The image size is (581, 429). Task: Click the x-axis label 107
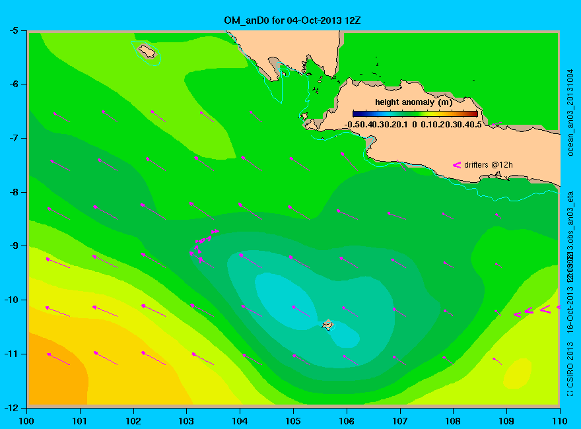coord(400,421)
